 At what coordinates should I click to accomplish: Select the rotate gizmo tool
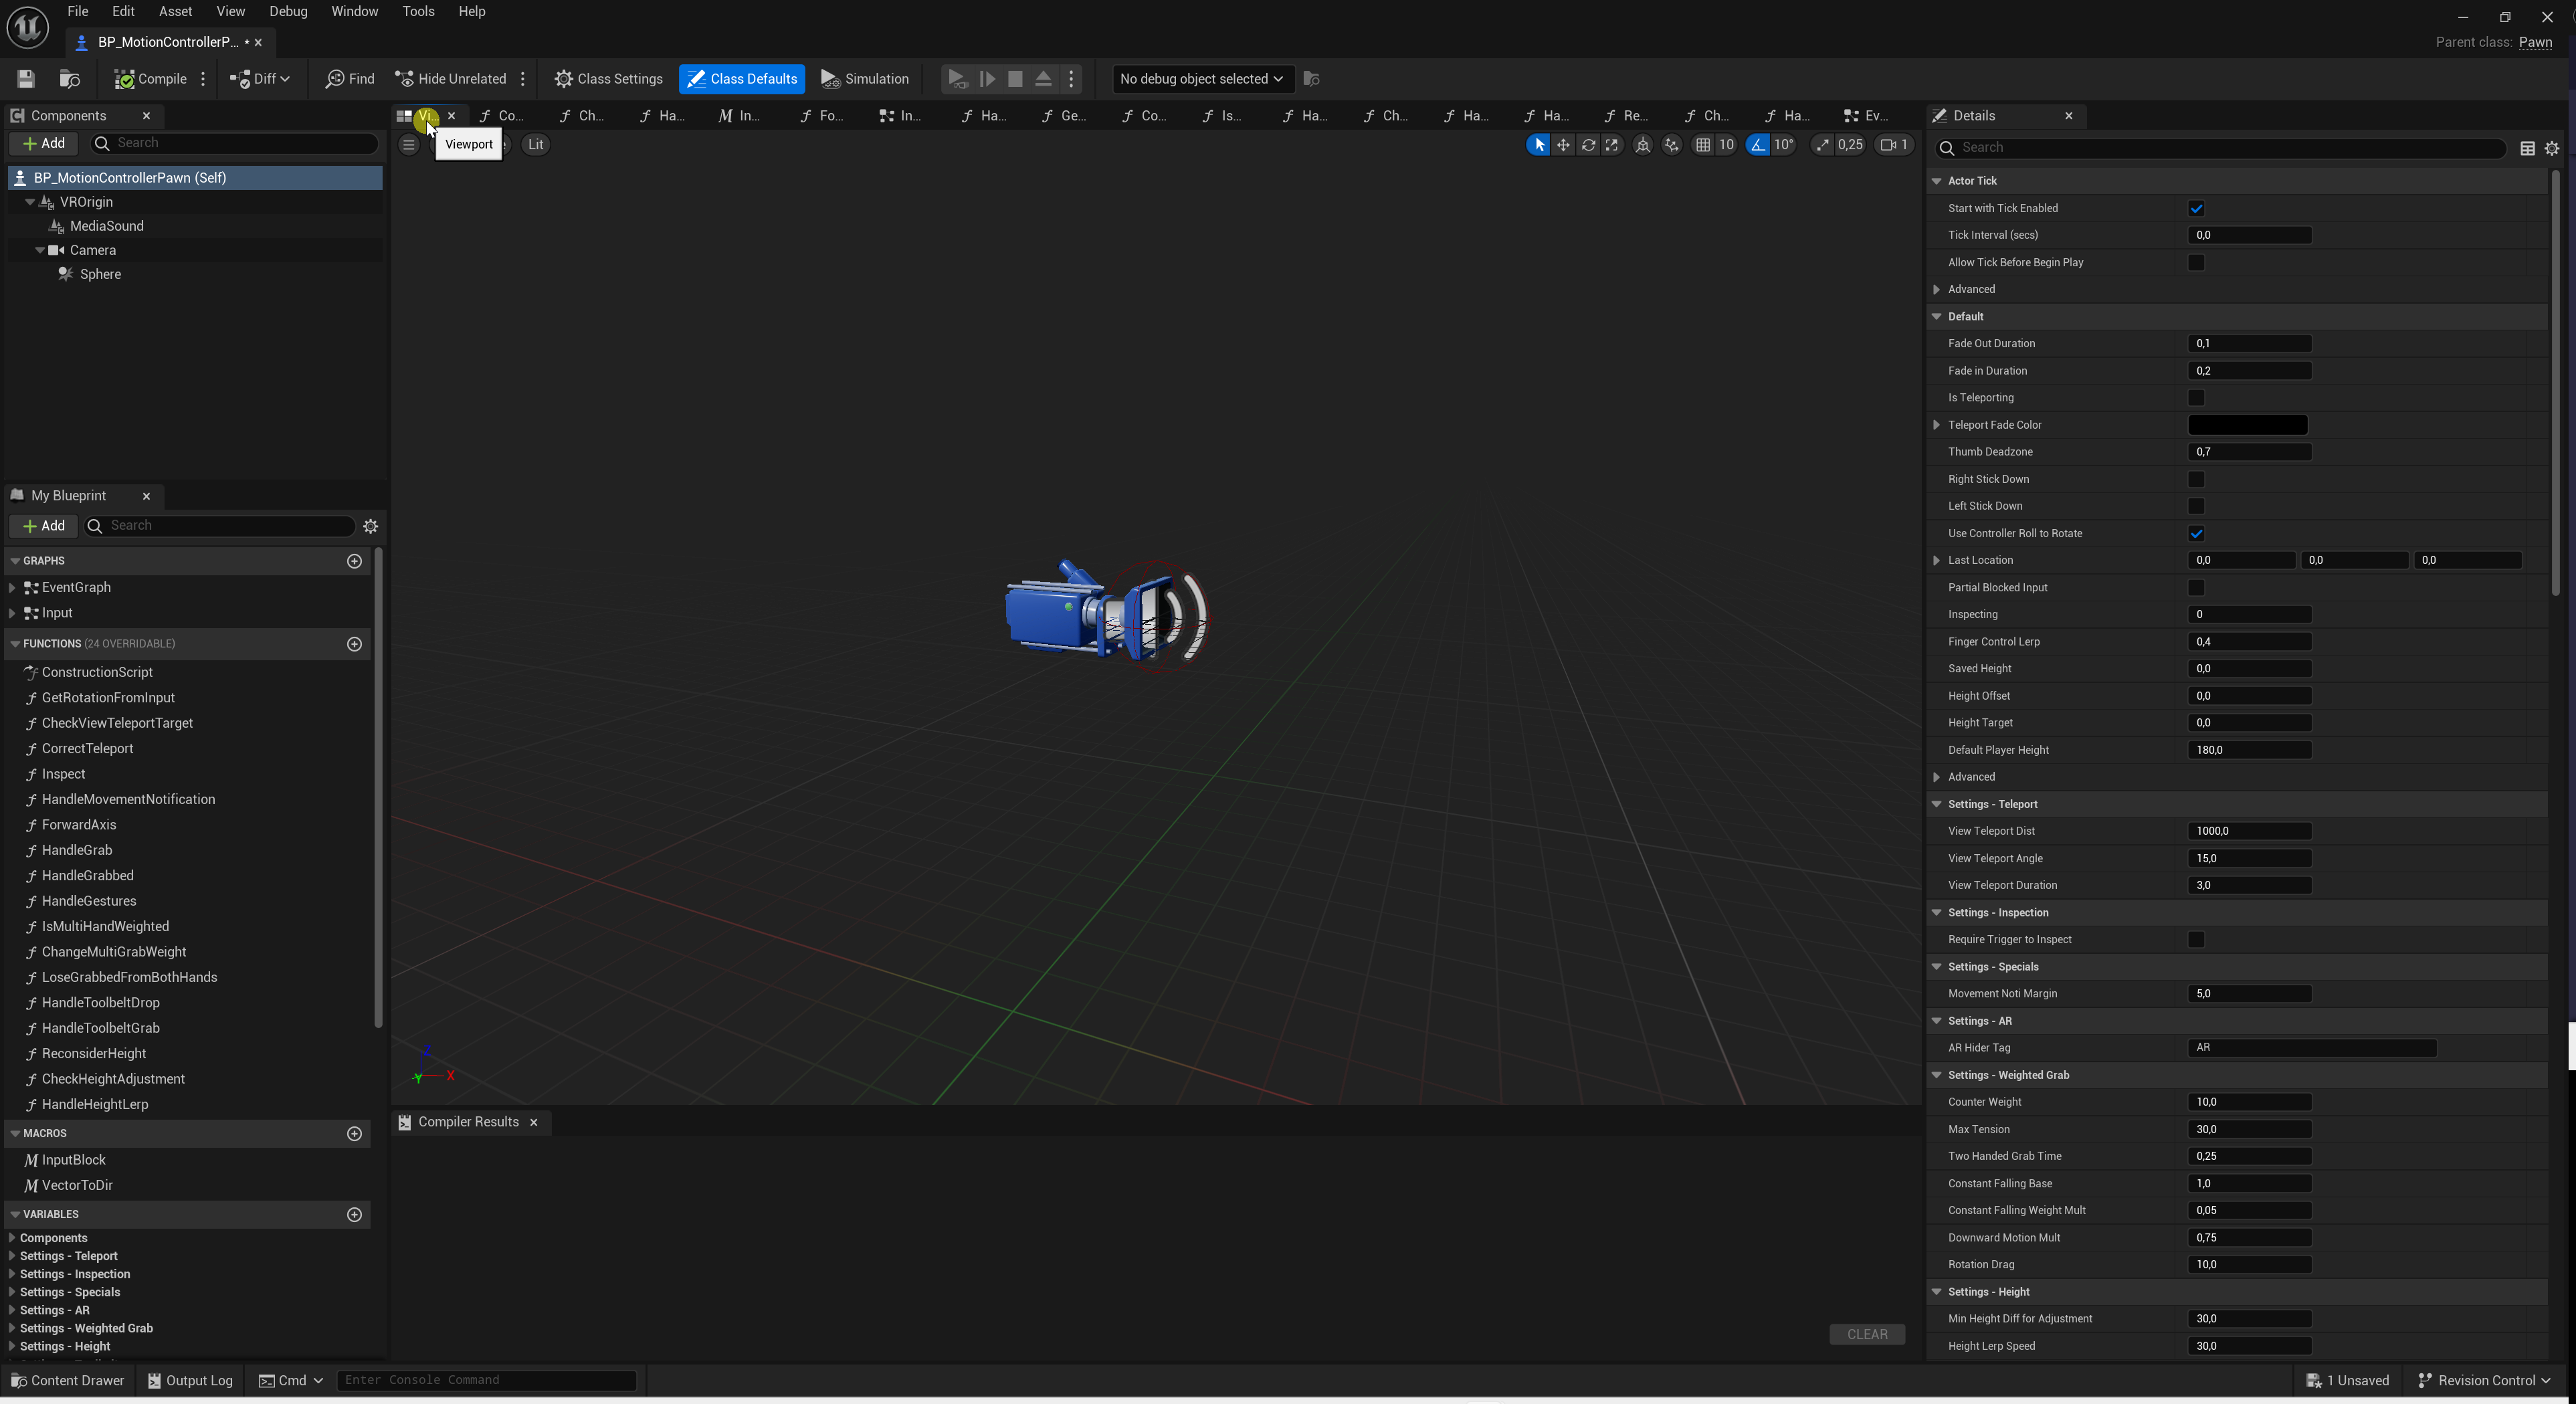coord(1588,145)
